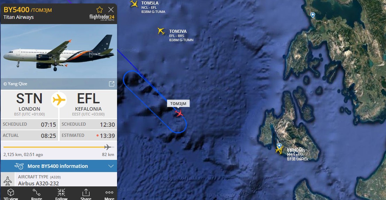The image size is (386, 200).
Task: Open the Titan Airways aircraft photo
Action: 59,51
